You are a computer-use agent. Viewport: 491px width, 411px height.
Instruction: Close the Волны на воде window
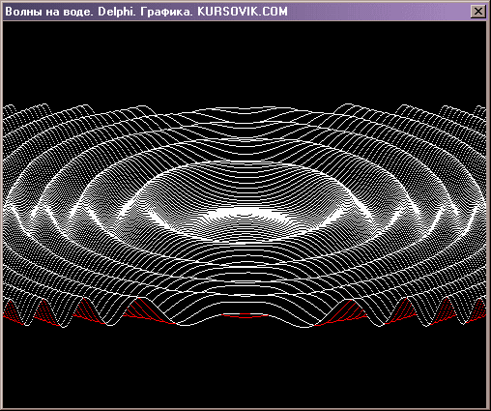(478, 12)
